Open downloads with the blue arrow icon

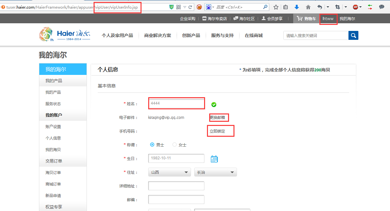click(x=297, y=7)
